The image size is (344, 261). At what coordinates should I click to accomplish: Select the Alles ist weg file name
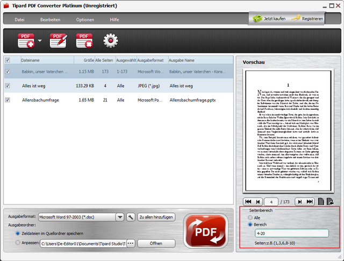pyautogui.click(x=33, y=86)
